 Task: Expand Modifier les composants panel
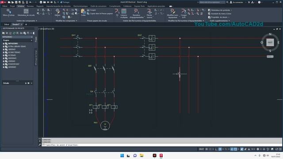[x=66, y=21]
